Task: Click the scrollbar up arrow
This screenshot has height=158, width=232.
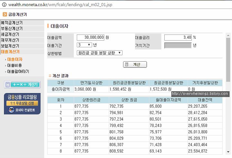Action: pyautogui.click(x=228, y=35)
